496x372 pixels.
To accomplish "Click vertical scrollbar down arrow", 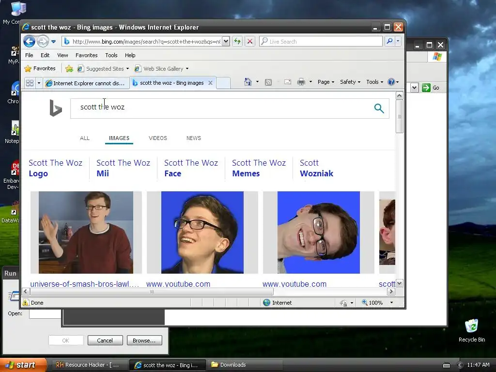I will [400, 283].
